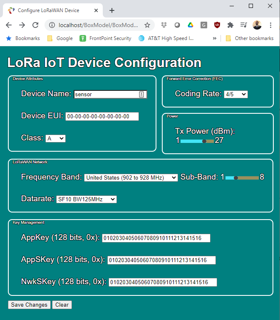The image size is (280, 320).
Task: Click the AppKey input field
Action: click(156, 238)
